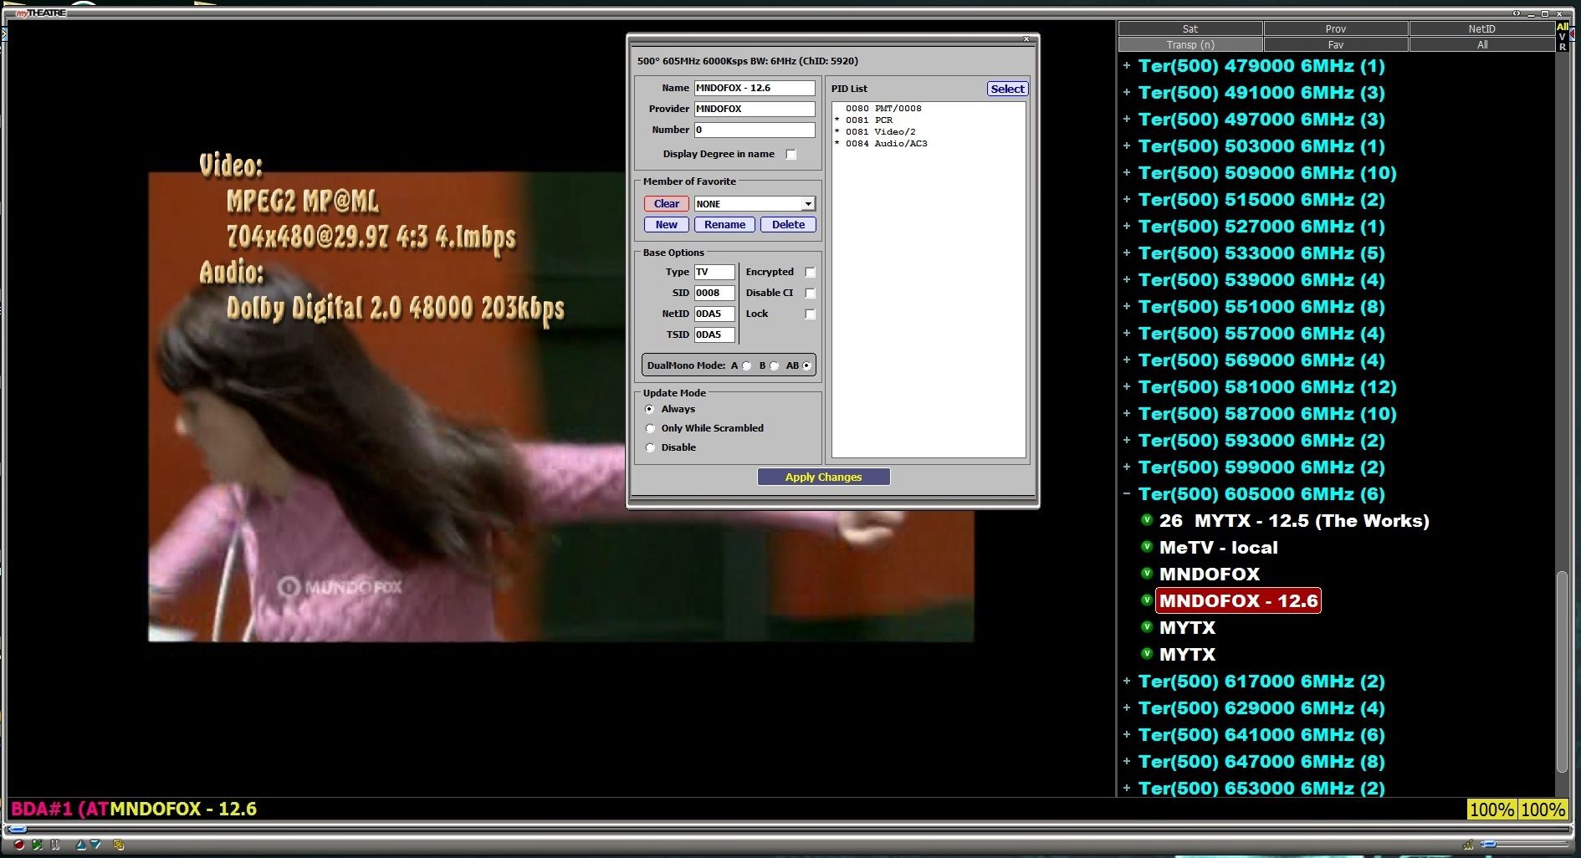This screenshot has height=858, width=1581.
Task: Choose Only While Scrambled update mode
Action: point(650,428)
